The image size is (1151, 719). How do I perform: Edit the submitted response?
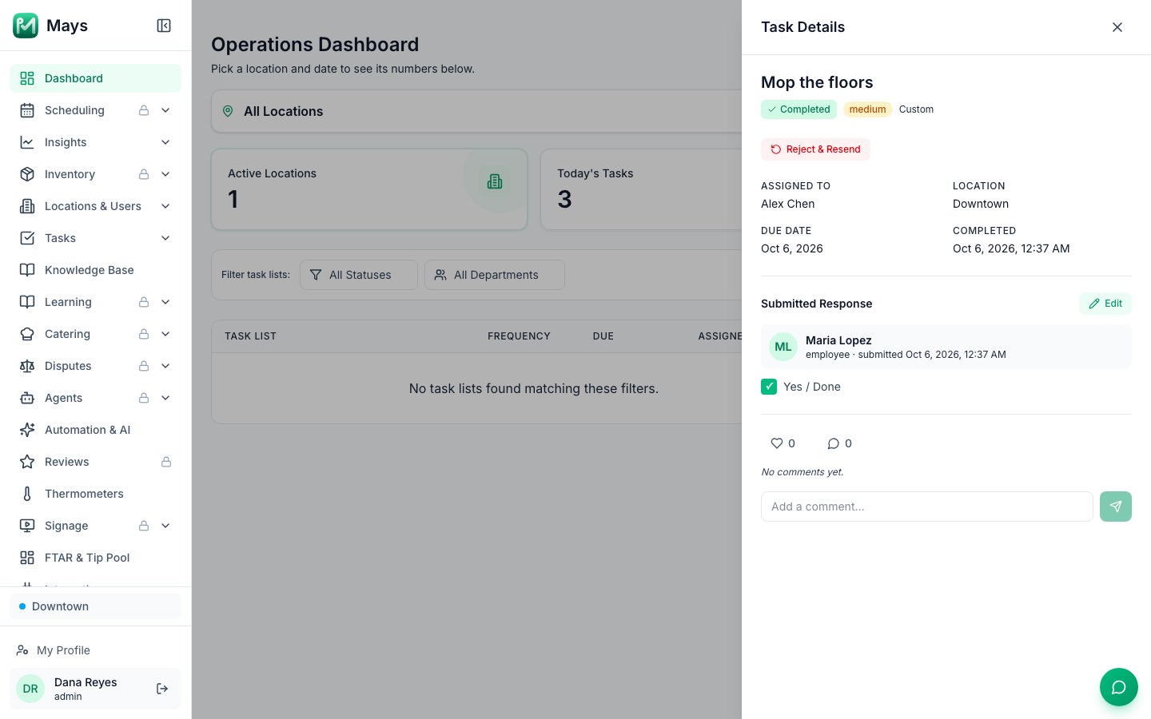tap(1105, 304)
